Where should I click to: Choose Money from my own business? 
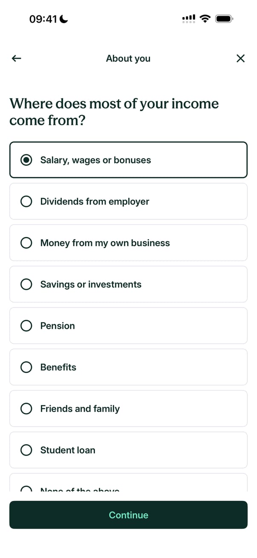pos(128,243)
